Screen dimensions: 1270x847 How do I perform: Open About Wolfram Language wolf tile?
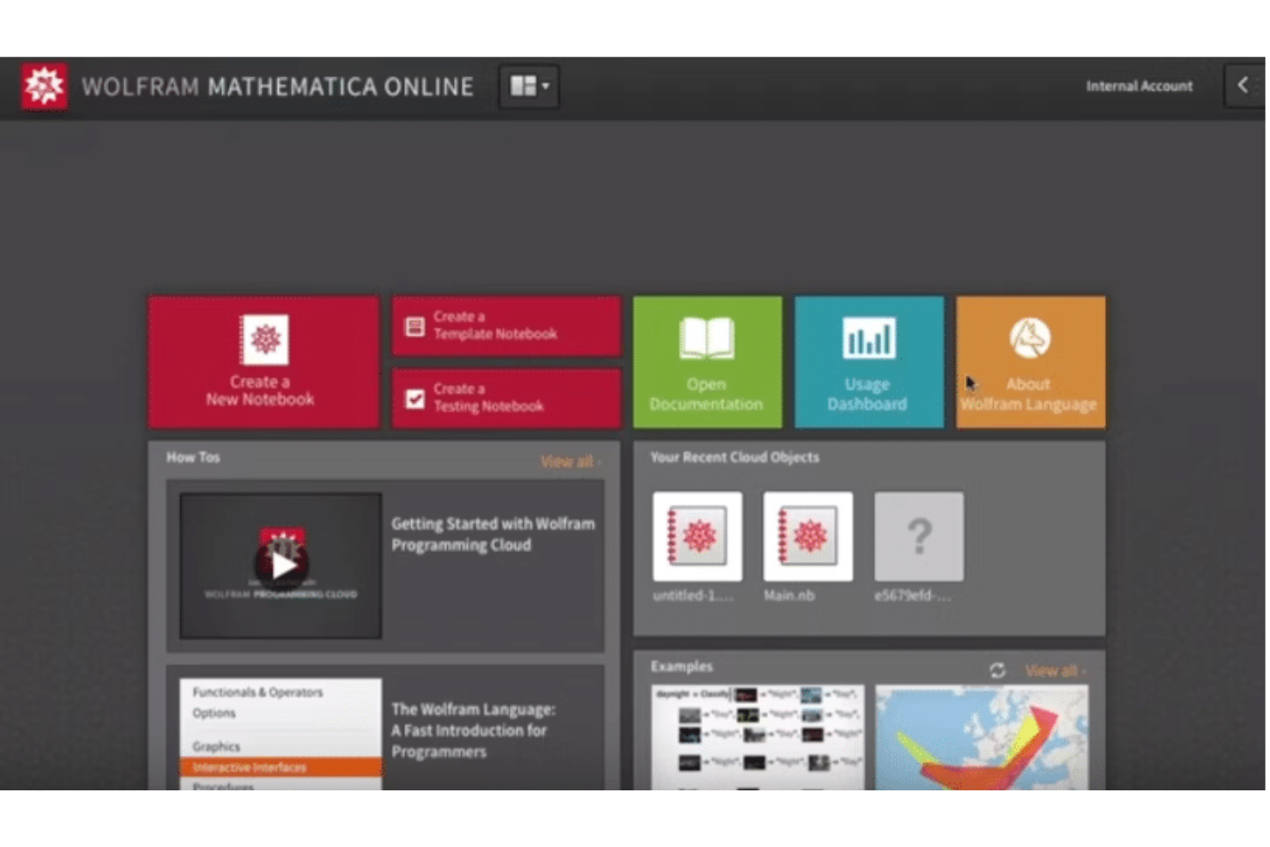(1031, 362)
